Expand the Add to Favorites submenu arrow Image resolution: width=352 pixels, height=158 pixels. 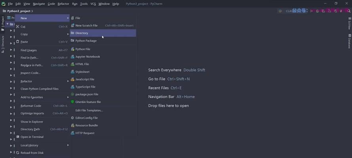point(68,97)
